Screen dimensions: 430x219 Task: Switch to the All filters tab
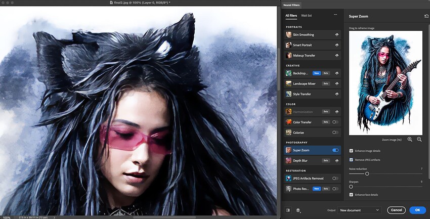click(291, 16)
